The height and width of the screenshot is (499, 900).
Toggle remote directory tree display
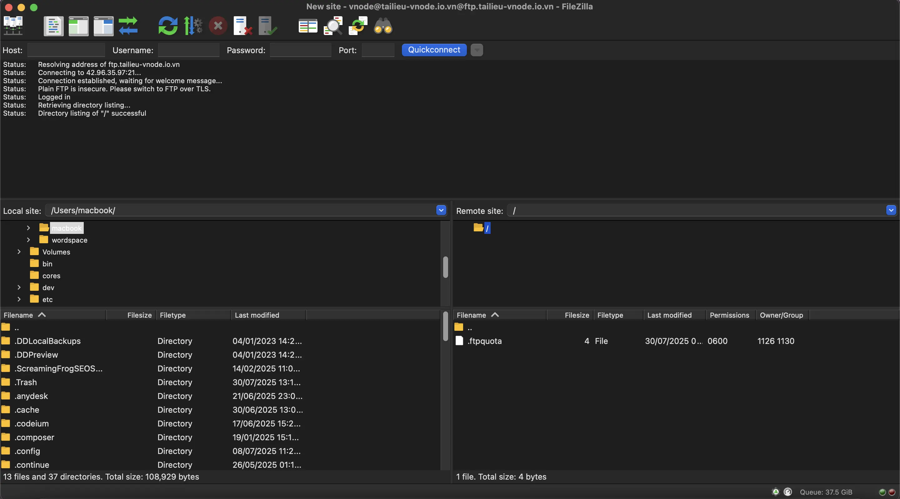[103, 26]
